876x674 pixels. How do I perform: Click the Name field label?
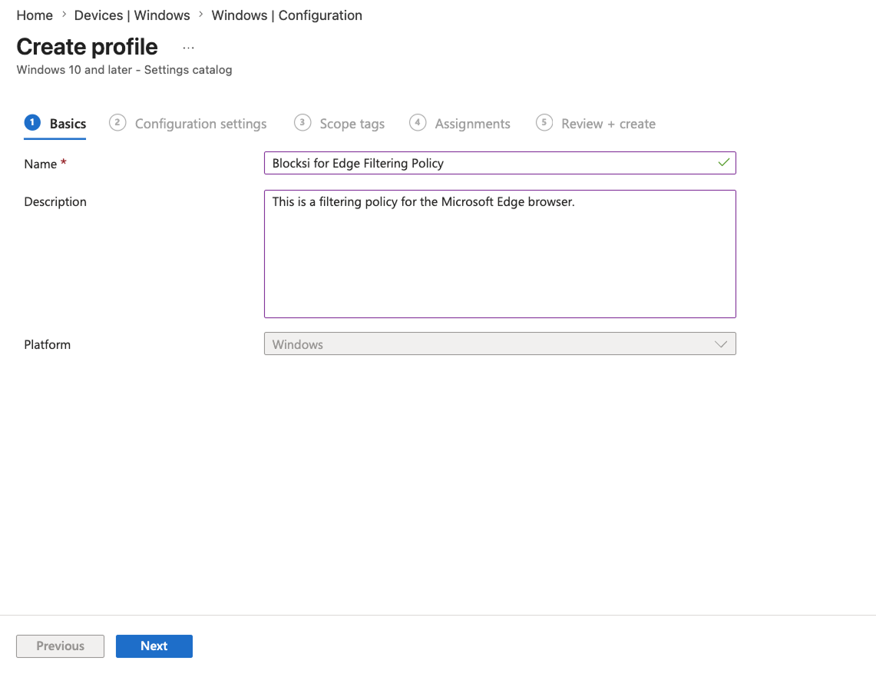coord(40,164)
